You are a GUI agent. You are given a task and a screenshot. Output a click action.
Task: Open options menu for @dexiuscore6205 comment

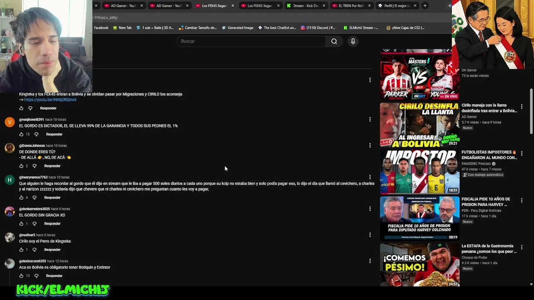click(370, 261)
